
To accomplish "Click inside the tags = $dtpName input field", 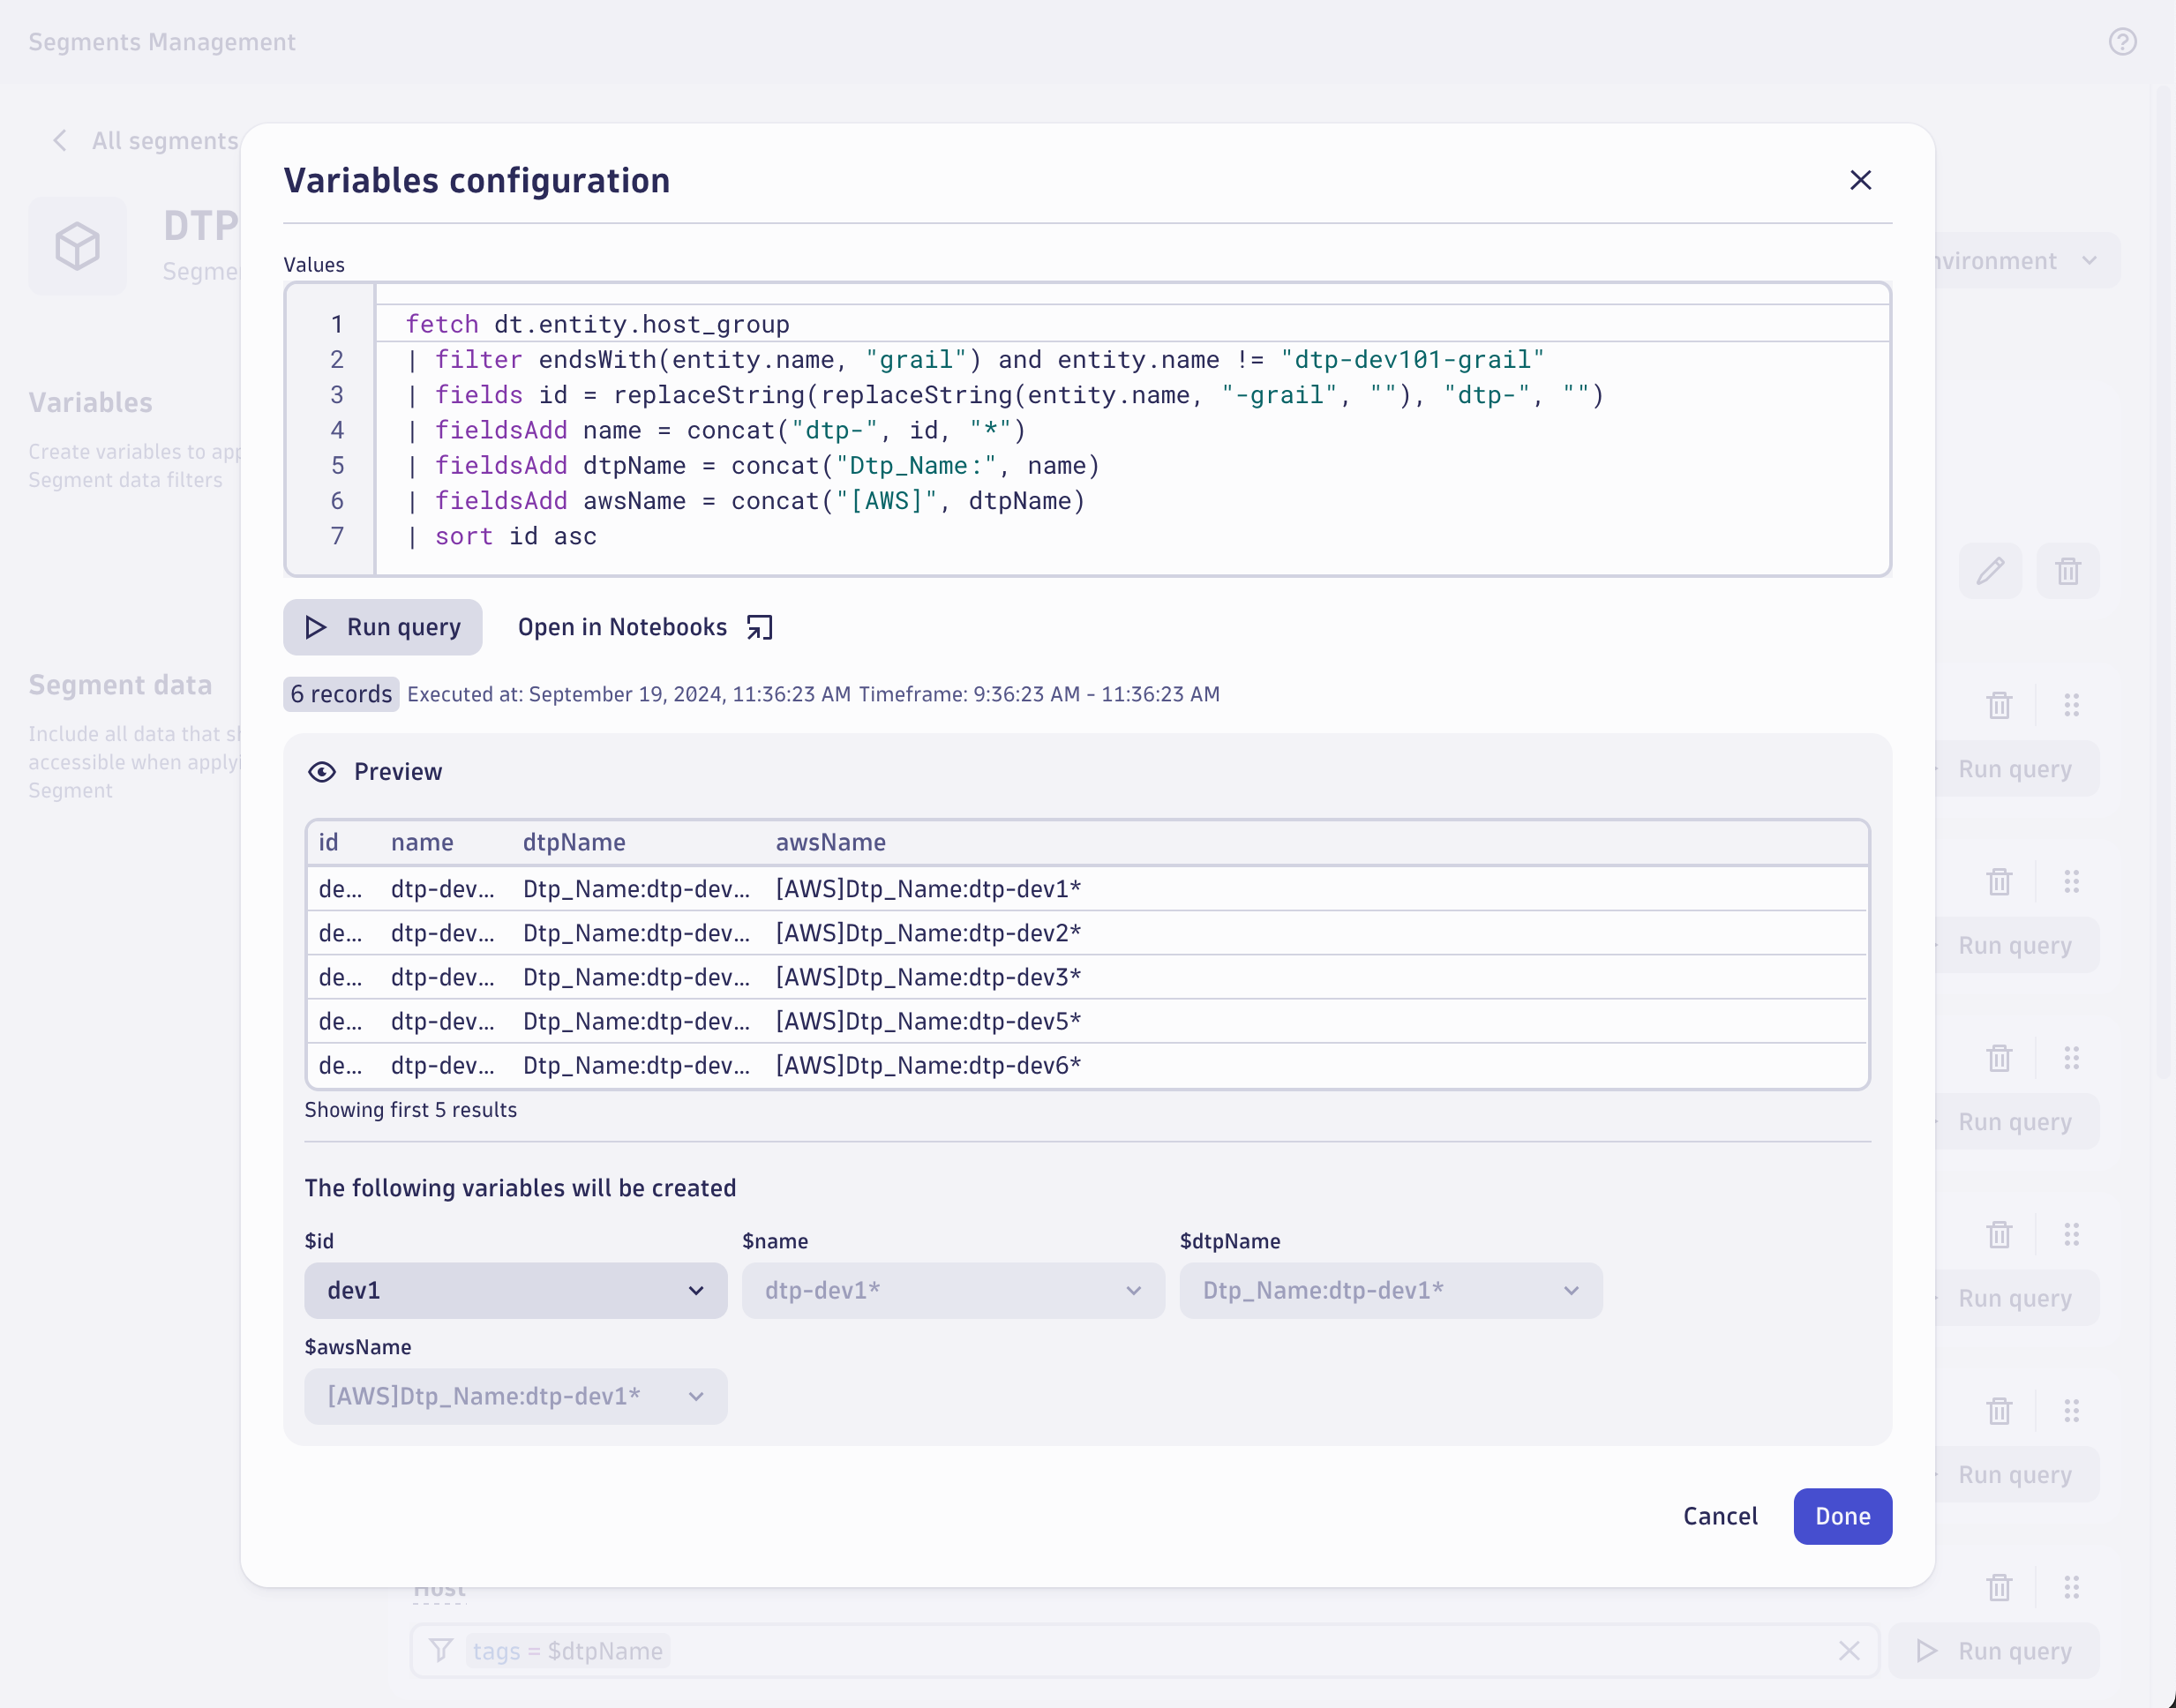I will [900, 1651].
